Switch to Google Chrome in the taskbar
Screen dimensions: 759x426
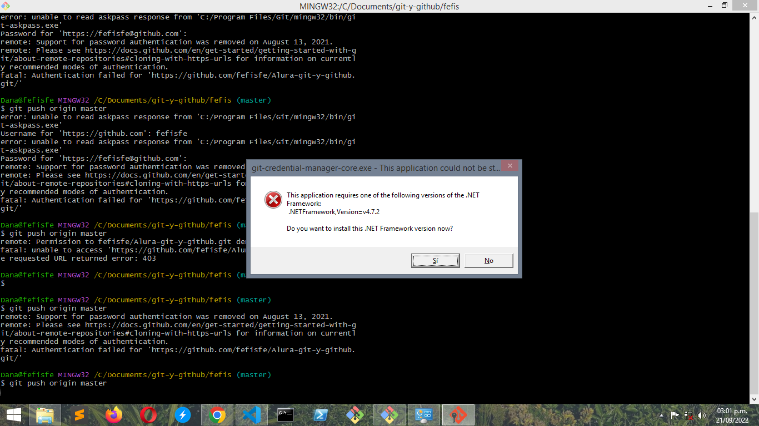pyautogui.click(x=217, y=415)
